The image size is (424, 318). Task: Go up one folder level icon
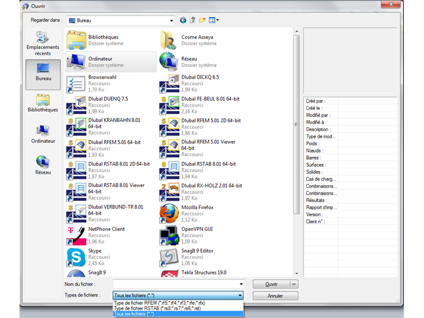coord(192,20)
